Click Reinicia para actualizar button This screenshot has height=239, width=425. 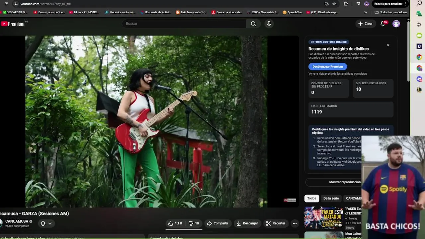[x=388, y=4]
